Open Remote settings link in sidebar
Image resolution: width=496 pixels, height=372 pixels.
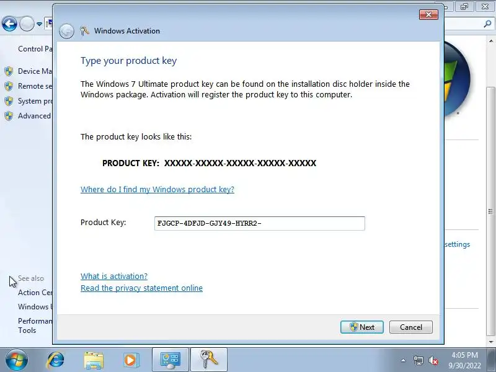point(35,86)
